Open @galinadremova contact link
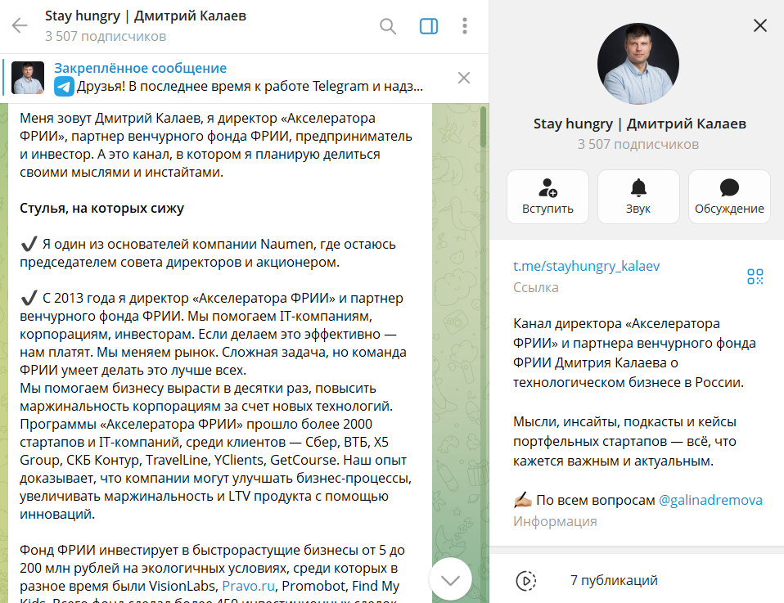The height and width of the screenshot is (603, 784). point(710,500)
